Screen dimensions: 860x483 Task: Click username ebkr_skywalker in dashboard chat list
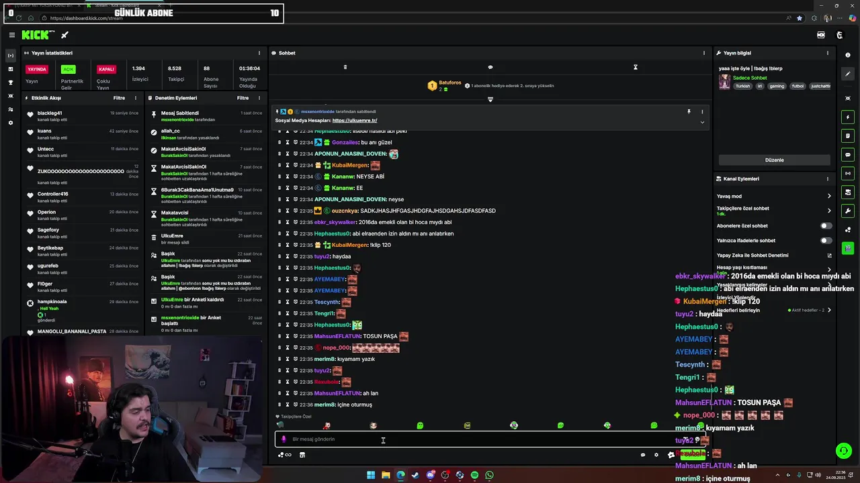click(x=335, y=222)
